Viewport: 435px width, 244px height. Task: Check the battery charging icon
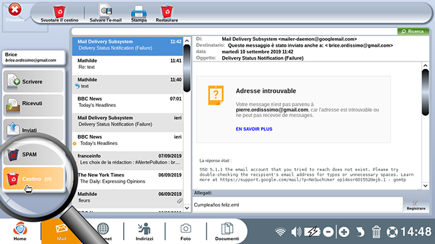[x=313, y=232]
